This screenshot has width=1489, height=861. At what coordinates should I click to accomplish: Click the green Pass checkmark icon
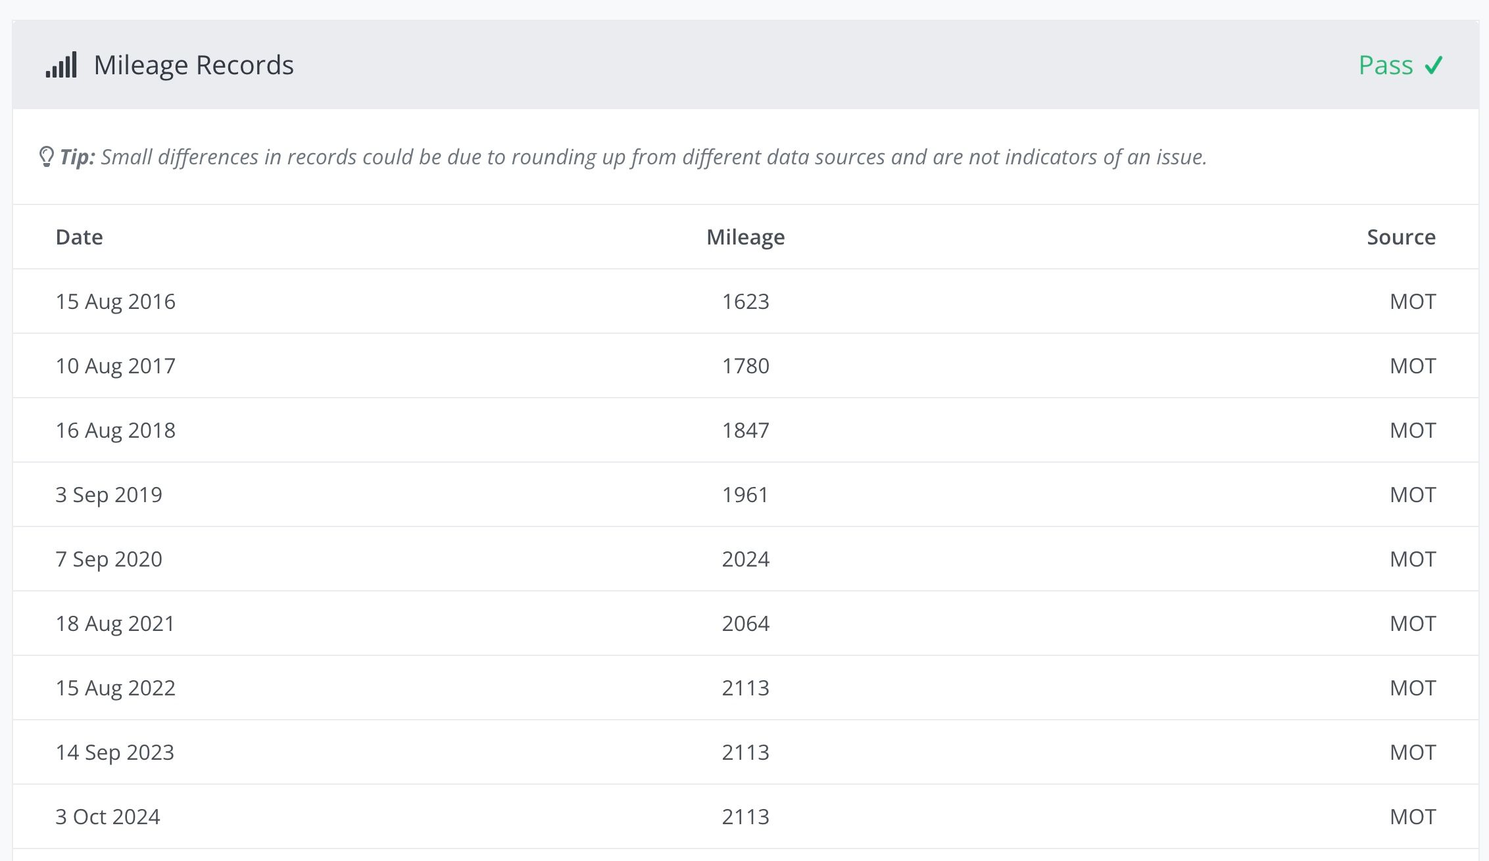pos(1433,66)
